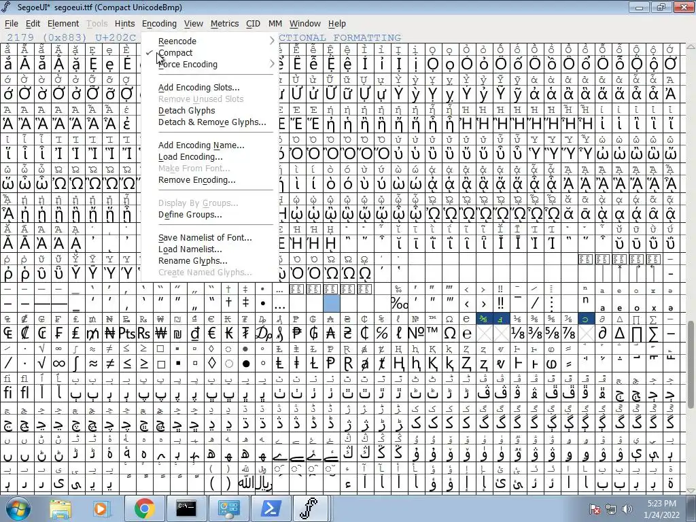696x522 pixels.
Task: Select the trademark ™ glyph cell
Action: click(x=432, y=333)
